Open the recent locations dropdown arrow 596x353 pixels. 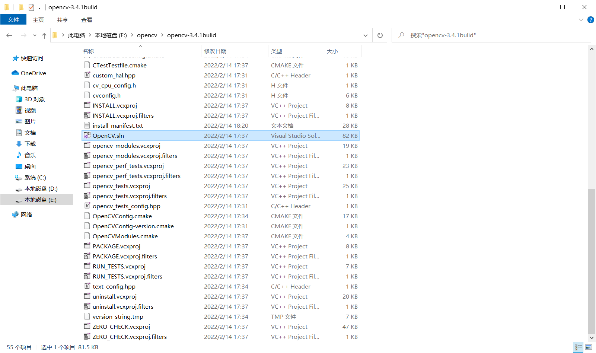point(35,35)
